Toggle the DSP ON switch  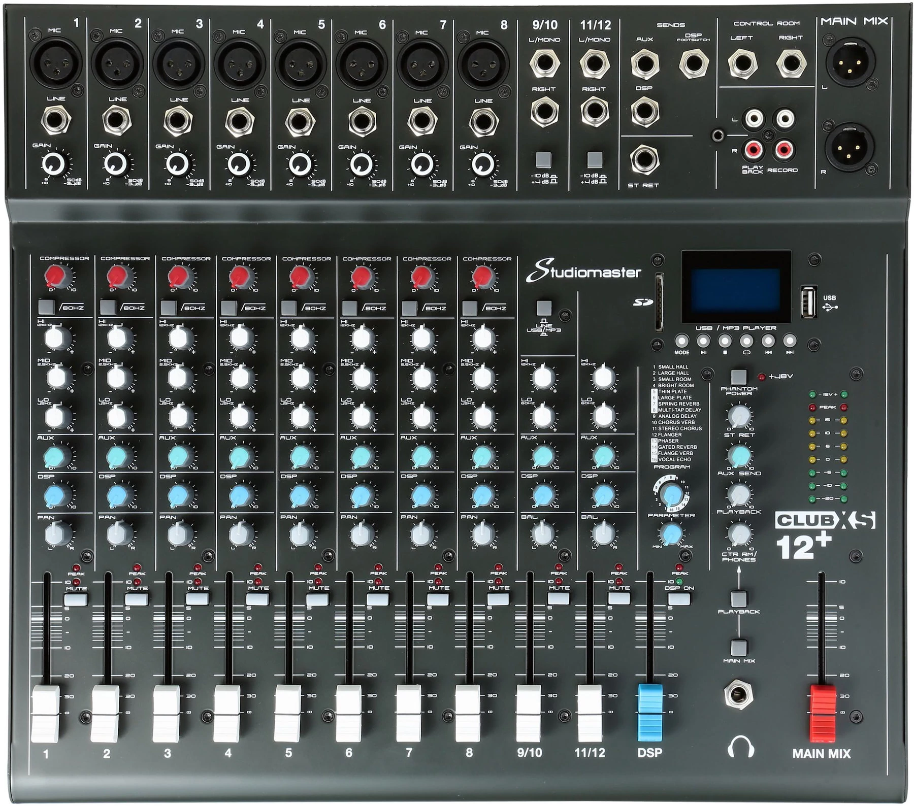point(678,599)
